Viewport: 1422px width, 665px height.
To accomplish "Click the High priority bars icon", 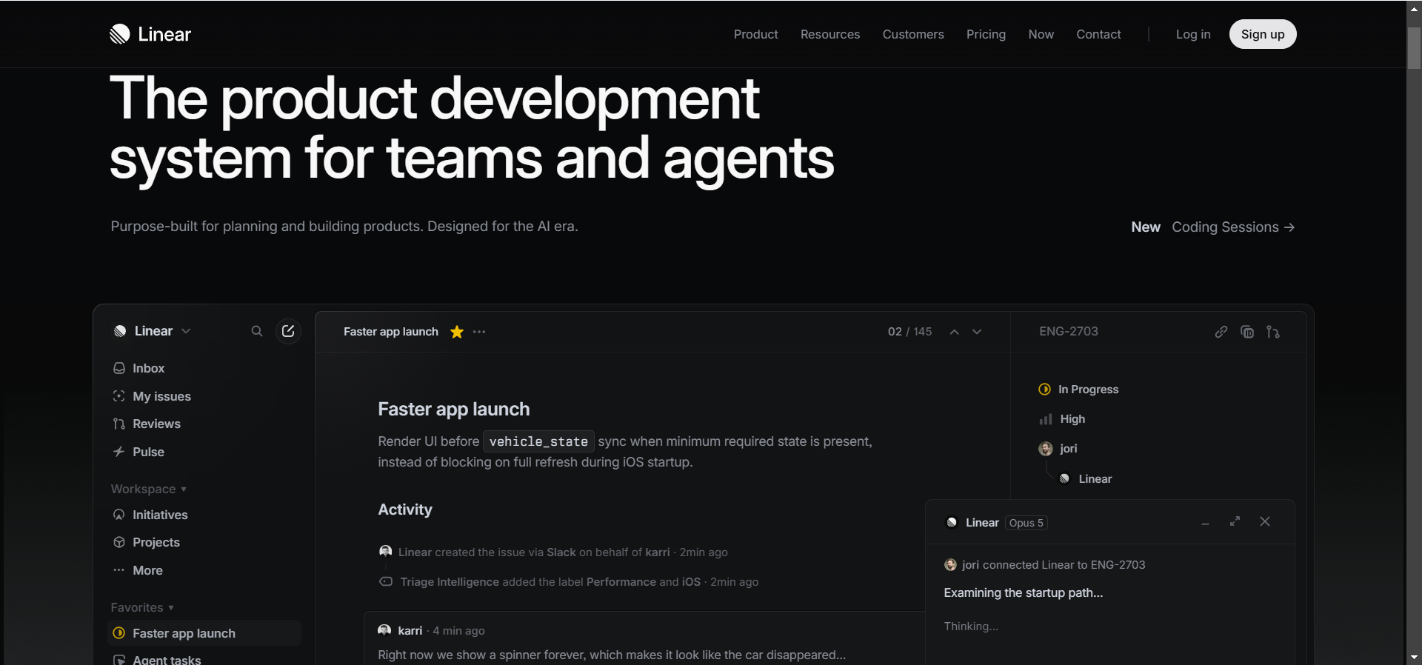I will click(1046, 419).
